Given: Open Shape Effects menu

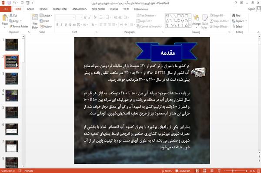Looking at the screenshot, I should [x=219, y=26].
